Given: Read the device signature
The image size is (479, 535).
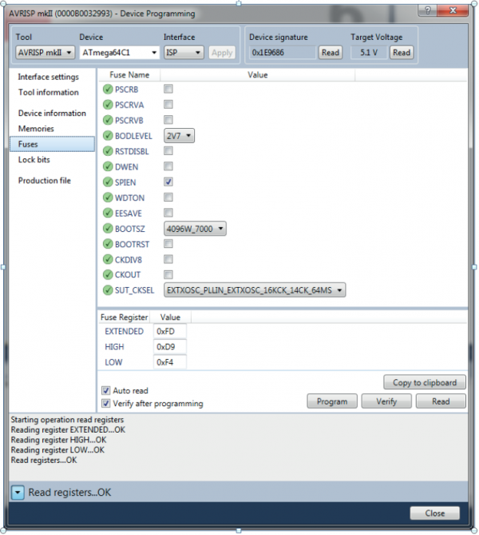Looking at the screenshot, I should 331,53.
